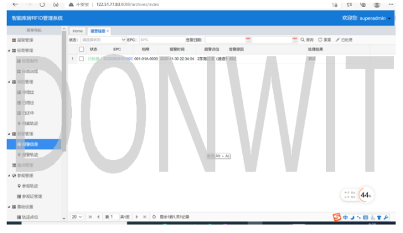Image resolution: width=403 pixels, height=233 pixels.
Task: Collapse the 参观管理 tree node
Action: pyautogui.click(x=9, y=176)
